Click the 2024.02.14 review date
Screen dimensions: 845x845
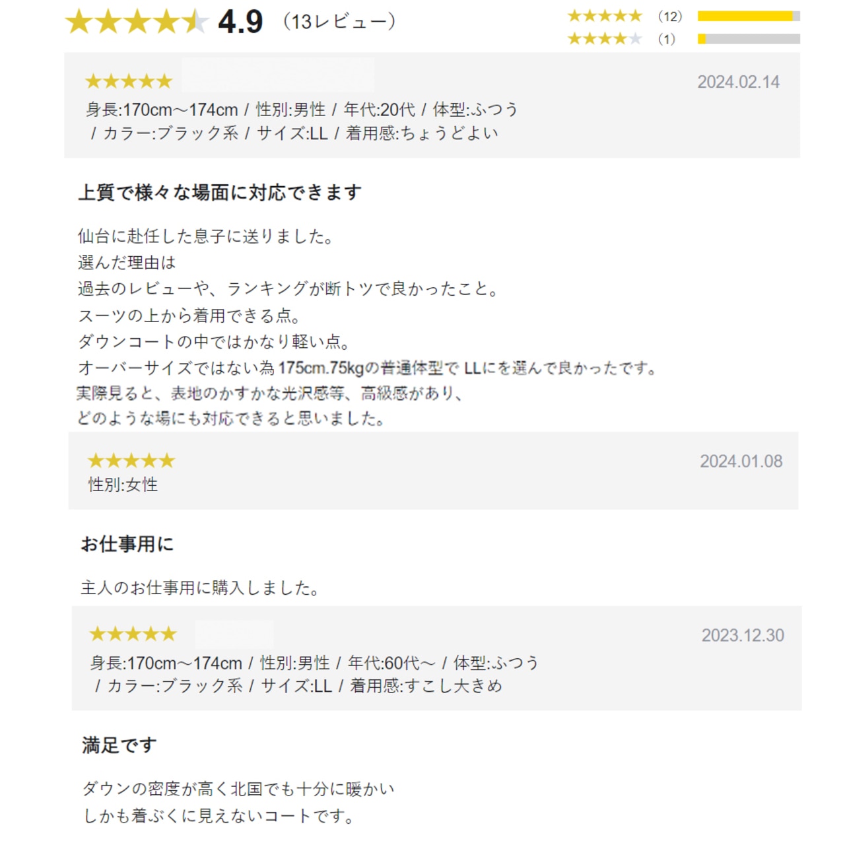(738, 82)
